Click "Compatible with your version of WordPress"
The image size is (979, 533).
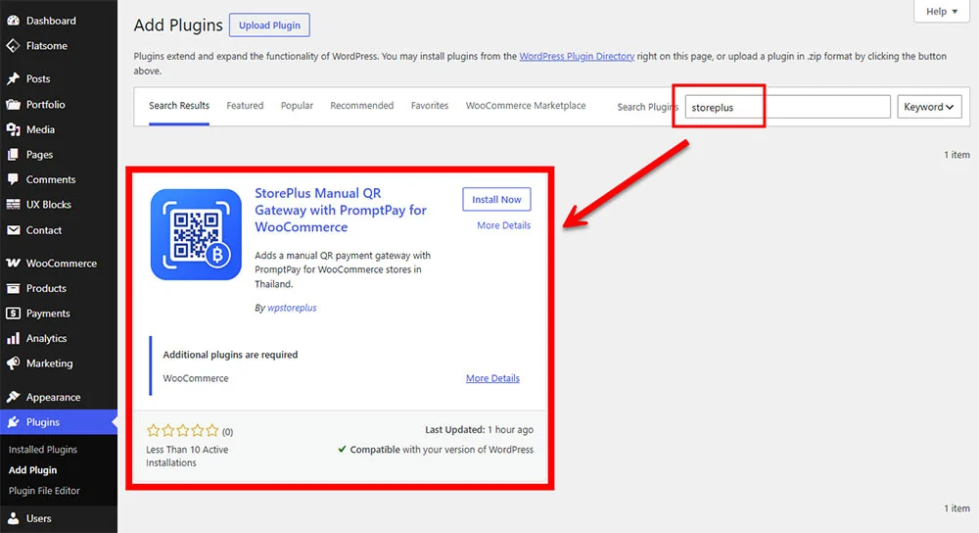coord(436,450)
